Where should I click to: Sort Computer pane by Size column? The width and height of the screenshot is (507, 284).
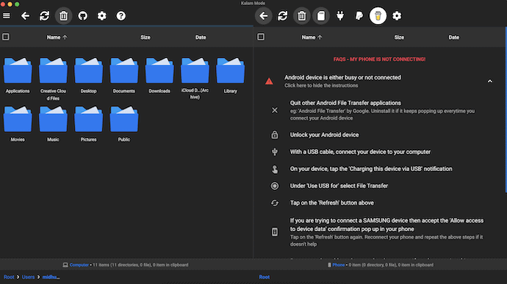click(x=145, y=37)
